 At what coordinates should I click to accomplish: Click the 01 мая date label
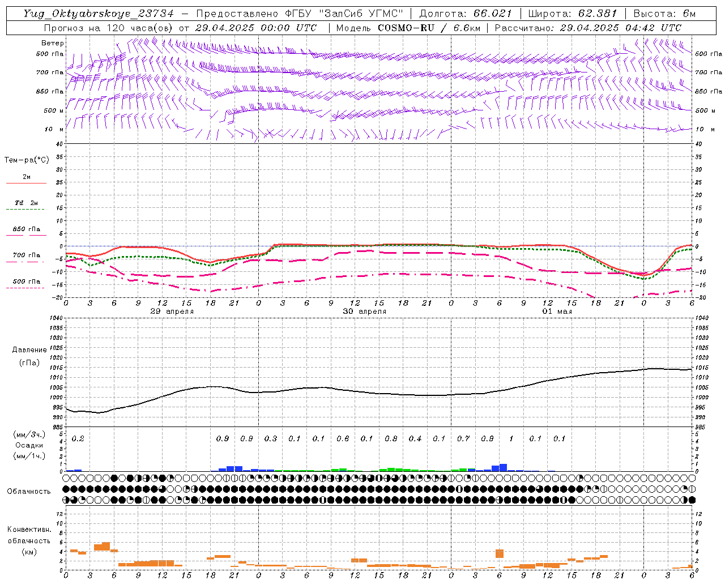coord(557,312)
